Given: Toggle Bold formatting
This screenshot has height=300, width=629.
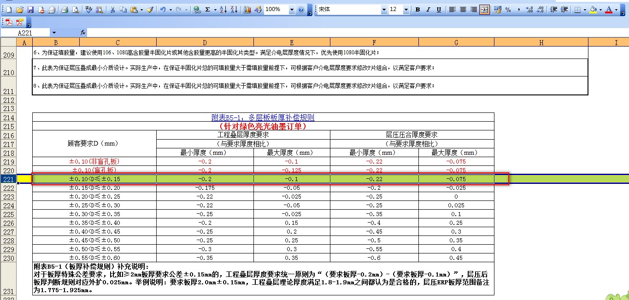Looking at the screenshot, I should point(417,10).
